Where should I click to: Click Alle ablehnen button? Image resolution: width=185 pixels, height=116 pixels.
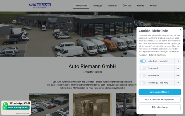tap(159, 107)
